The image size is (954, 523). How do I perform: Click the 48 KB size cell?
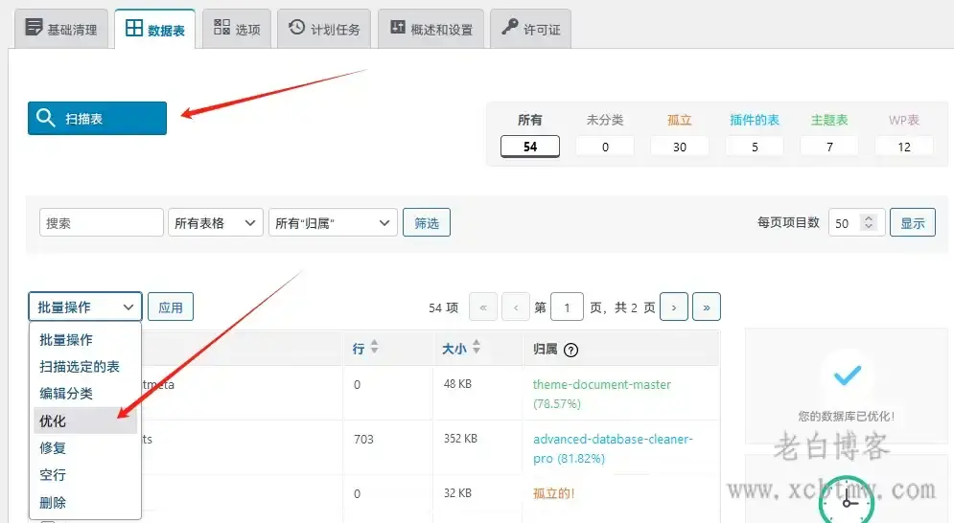[457, 384]
